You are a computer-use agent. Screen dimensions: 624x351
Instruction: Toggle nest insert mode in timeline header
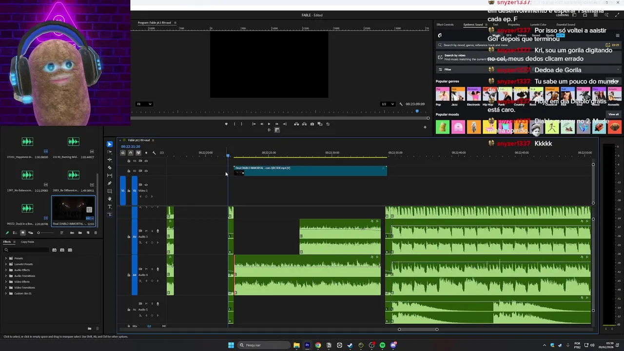(x=122, y=153)
